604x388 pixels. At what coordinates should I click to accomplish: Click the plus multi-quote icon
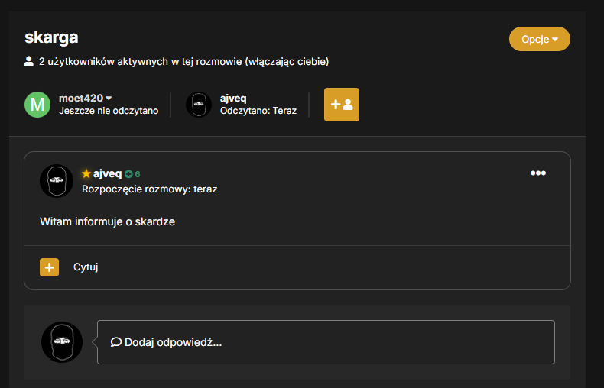click(49, 267)
